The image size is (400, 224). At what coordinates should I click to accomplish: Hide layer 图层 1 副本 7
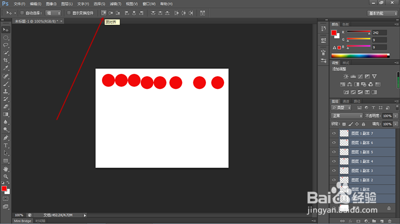334,133
